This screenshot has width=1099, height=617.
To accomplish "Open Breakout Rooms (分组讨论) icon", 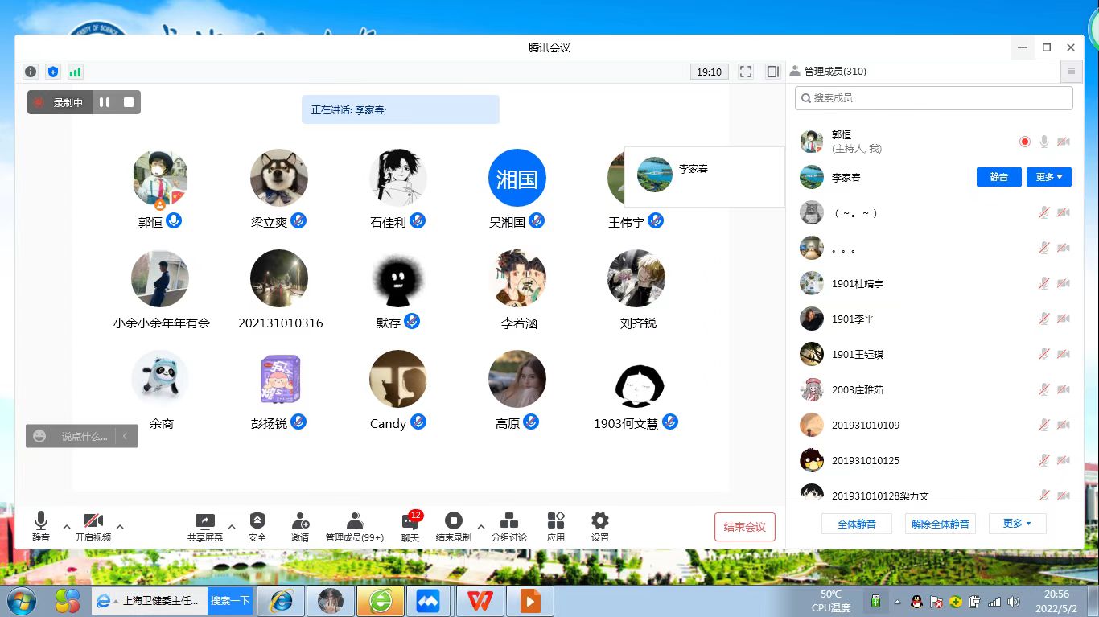I will click(508, 526).
